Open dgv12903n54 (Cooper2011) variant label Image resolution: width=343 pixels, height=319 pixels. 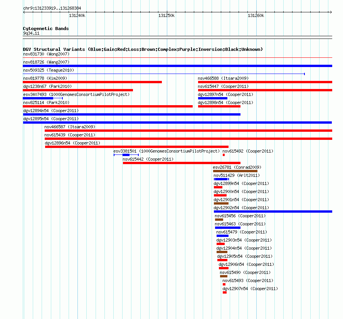coord(244,240)
